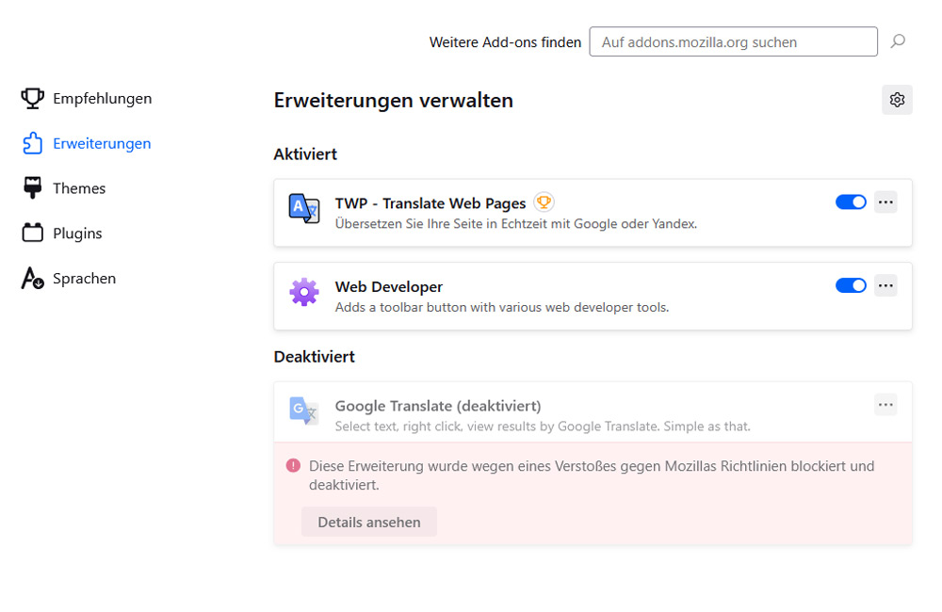
Task: Click the Google Translate extension icon
Action: tap(303, 410)
